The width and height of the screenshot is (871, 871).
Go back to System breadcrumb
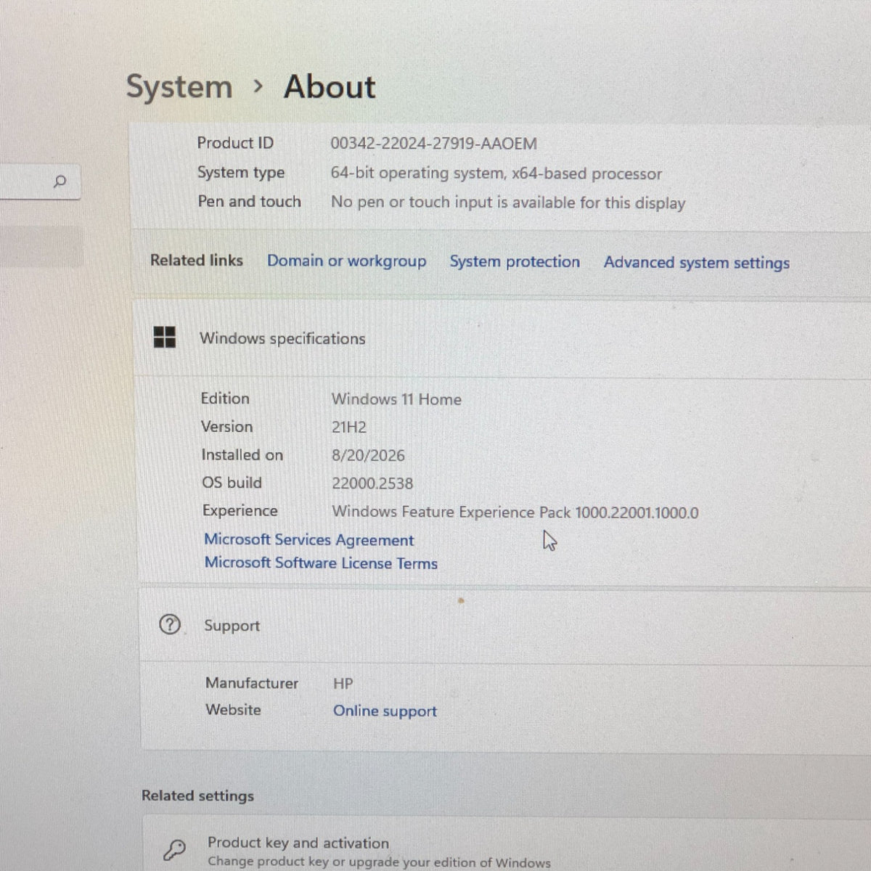[x=179, y=86]
